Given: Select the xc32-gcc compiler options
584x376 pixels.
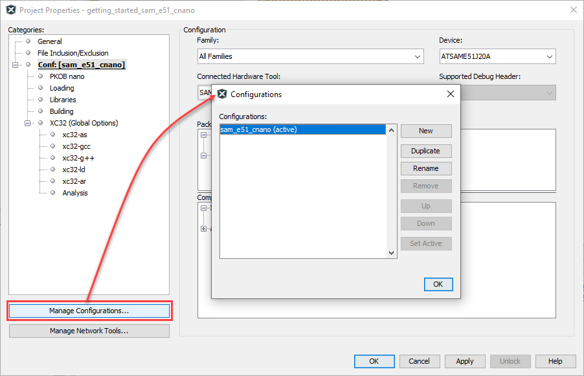Looking at the screenshot, I should point(76,146).
